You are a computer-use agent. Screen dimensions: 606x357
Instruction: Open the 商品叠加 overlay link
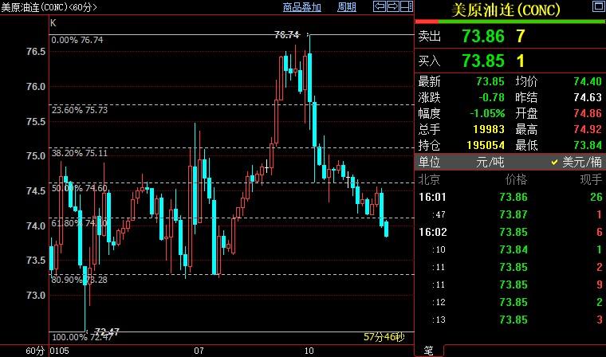(302, 7)
